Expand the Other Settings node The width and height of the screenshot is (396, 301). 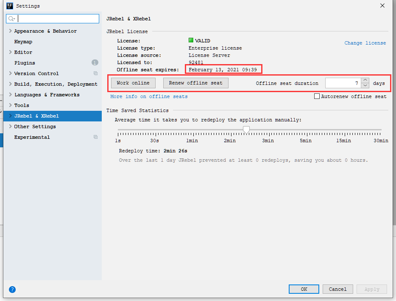10,127
